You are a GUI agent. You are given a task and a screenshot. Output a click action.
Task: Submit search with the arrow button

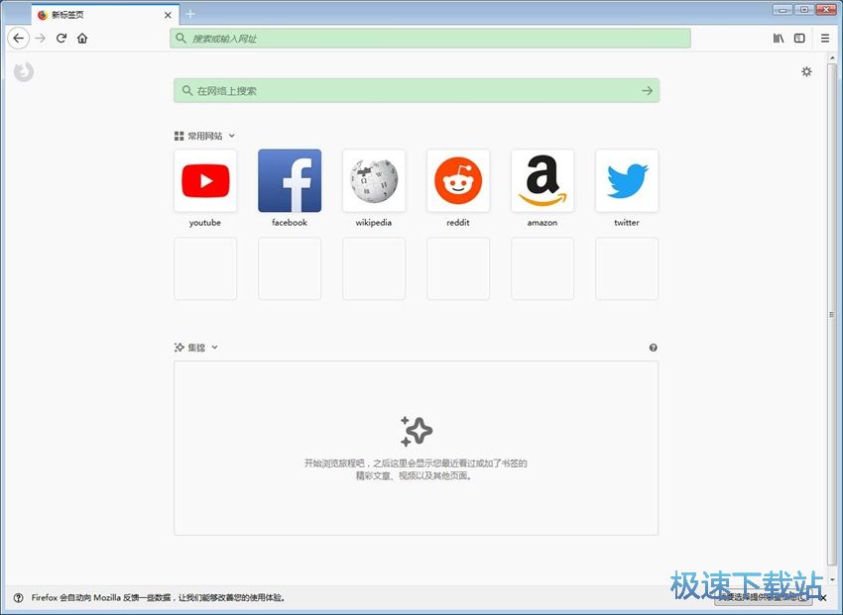(647, 91)
